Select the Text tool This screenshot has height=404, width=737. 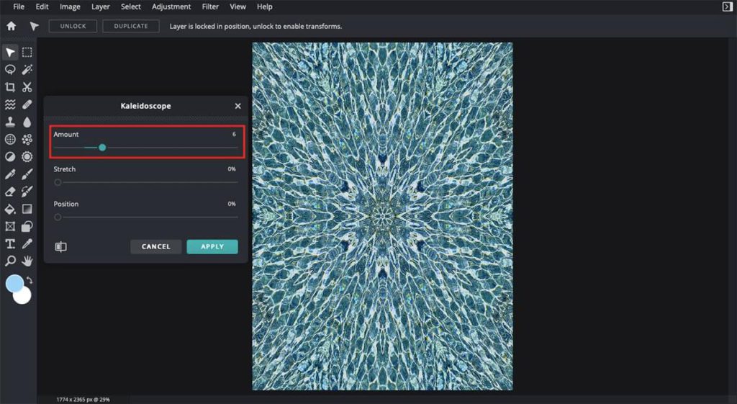[10, 243]
